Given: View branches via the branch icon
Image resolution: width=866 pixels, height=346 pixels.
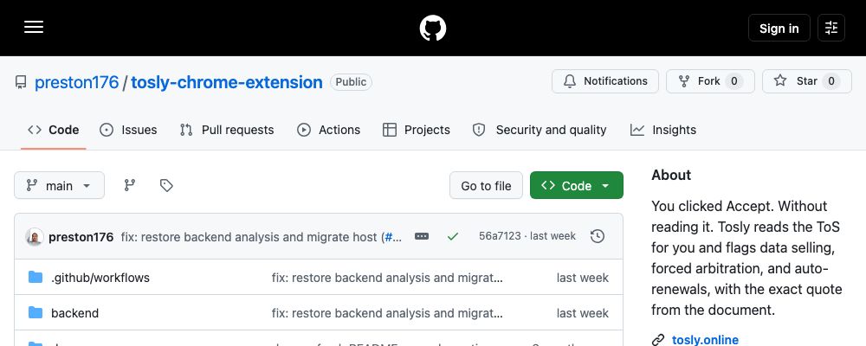Looking at the screenshot, I should click(x=130, y=185).
